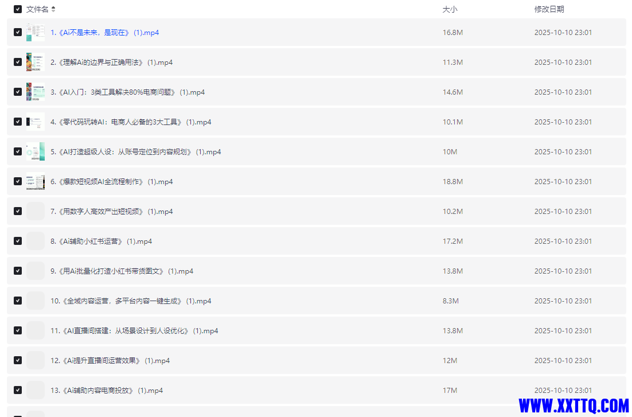The width and height of the screenshot is (632, 417).
Task: Open 《AI入门：3类工具解决80%电商问题》
Action: pos(124,92)
